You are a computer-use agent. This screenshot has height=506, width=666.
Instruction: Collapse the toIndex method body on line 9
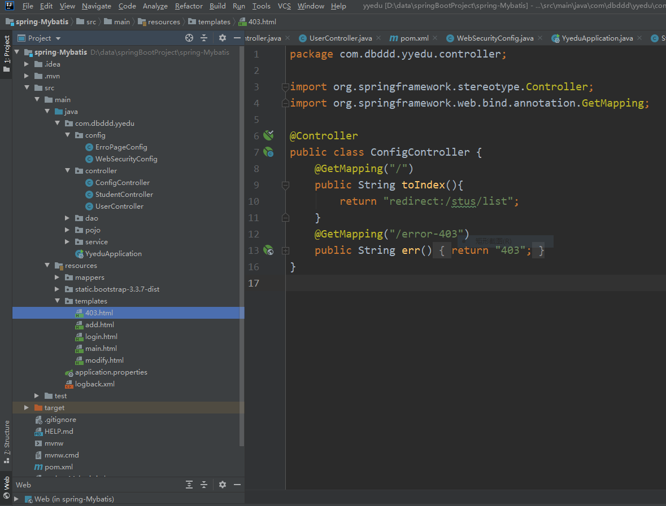[285, 185]
